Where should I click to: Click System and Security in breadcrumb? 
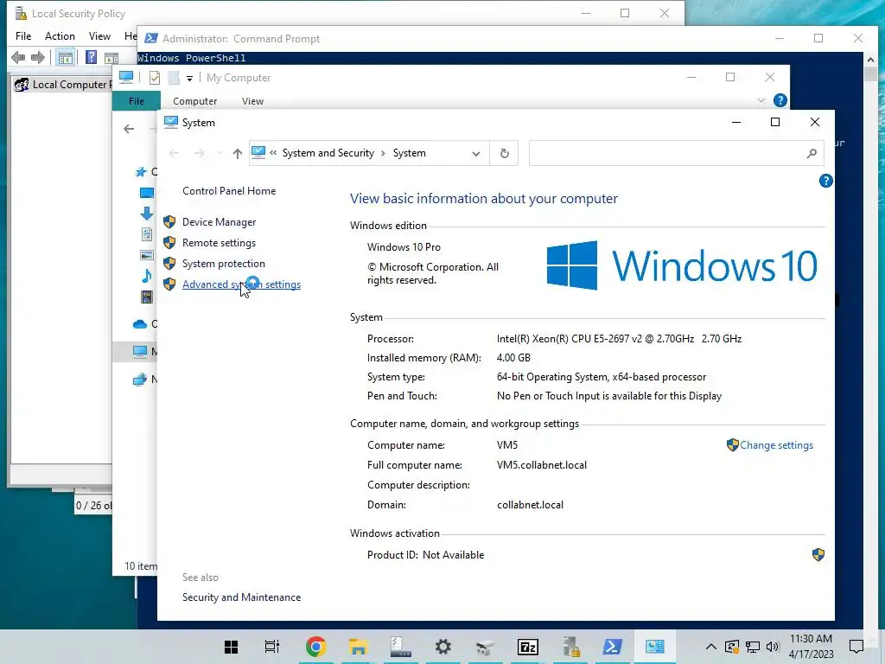pos(328,153)
